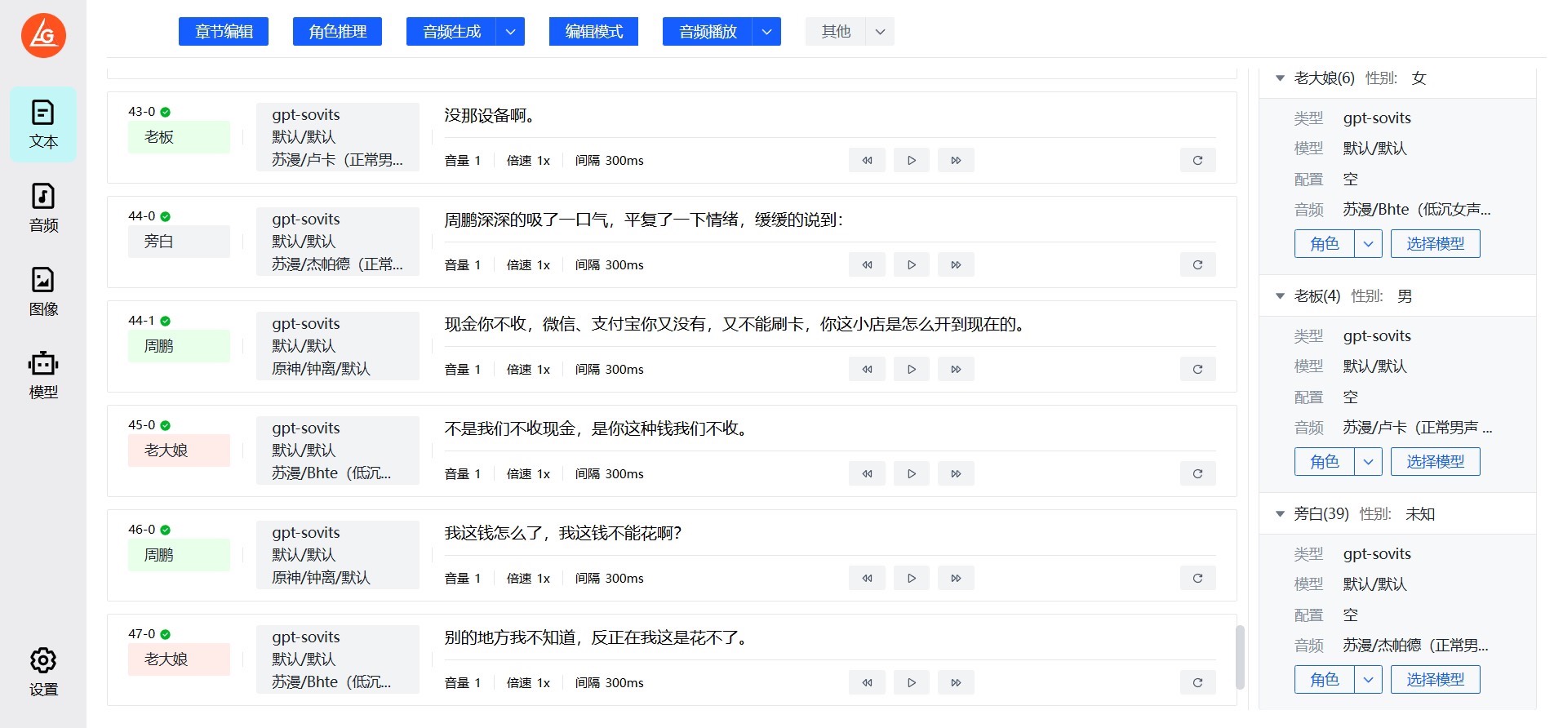Regenerate audio for line 43-0

1197,161
